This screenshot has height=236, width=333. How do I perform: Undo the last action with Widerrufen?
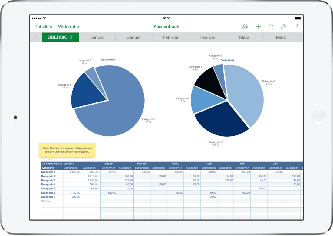(x=70, y=27)
